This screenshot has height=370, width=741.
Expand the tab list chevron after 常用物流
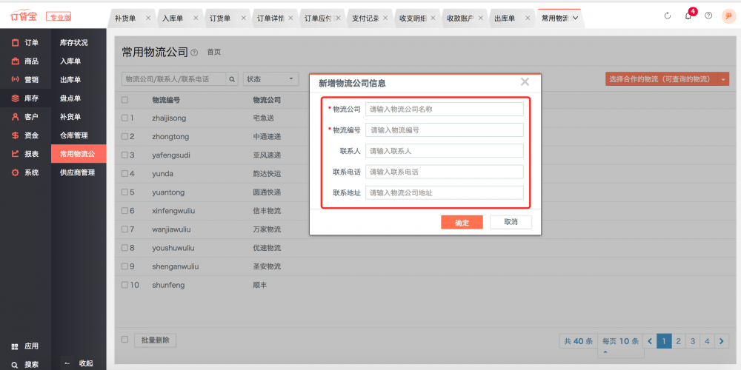click(x=575, y=18)
